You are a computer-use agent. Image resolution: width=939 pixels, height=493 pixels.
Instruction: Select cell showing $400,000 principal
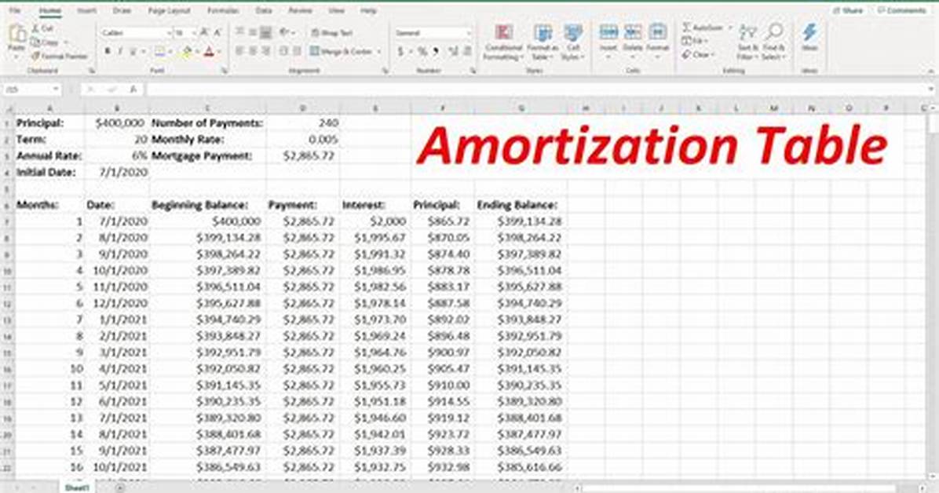click(118, 122)
